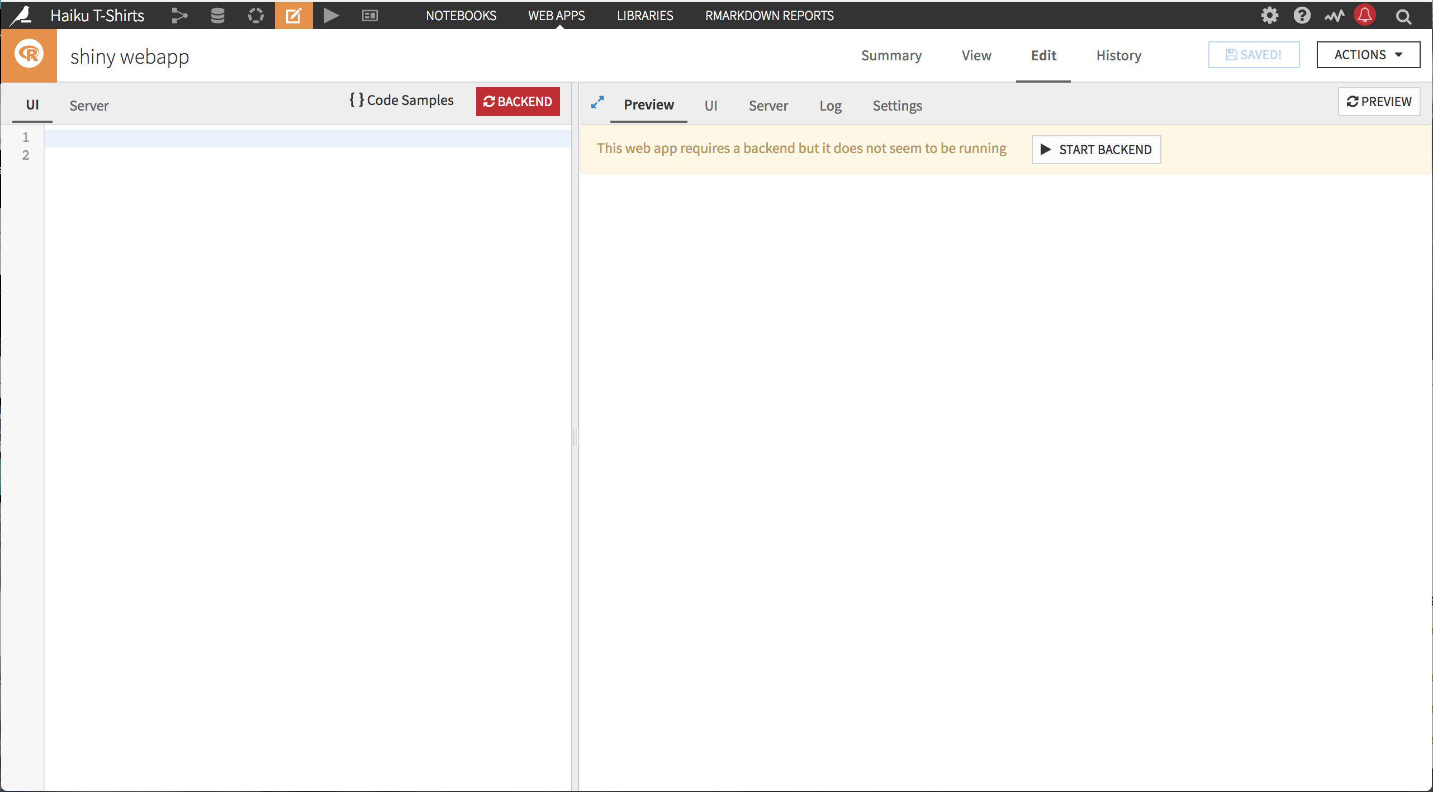Switch to the Server tab in editor
This screenshot has width=1433, height=792.
(89, 104)
